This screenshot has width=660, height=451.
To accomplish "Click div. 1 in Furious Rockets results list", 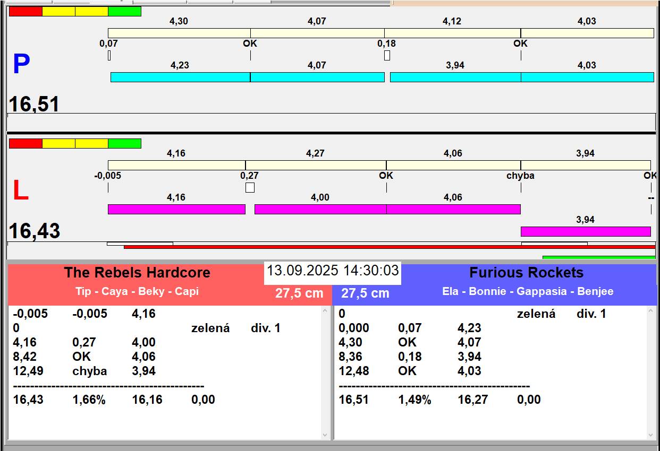I will (x=591, y=314).
